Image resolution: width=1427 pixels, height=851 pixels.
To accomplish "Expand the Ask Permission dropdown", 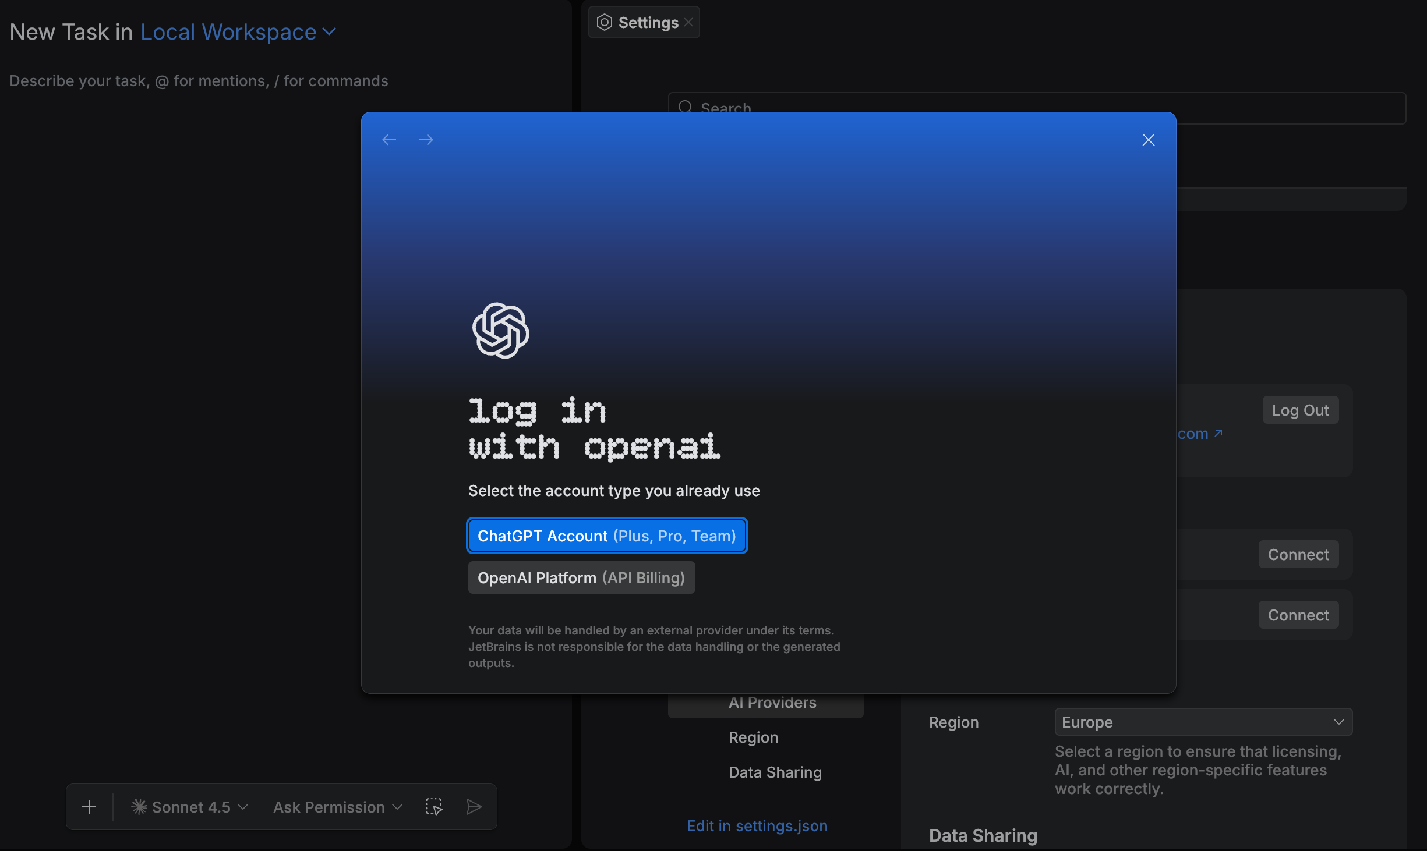I will [337, 807].
